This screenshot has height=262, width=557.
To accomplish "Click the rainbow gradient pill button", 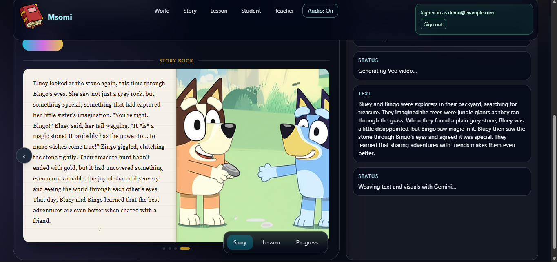I will click(x=43, y=45).
